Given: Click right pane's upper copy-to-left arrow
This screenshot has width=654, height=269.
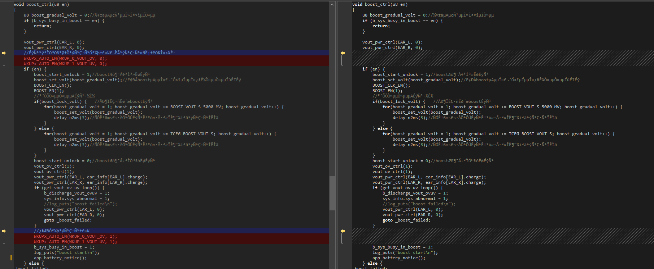Looking at the screenshot, I should pyautogui.click(x=343, y=53).
